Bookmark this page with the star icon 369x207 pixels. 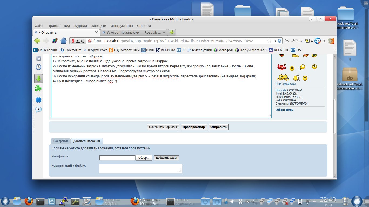click(269, 41)
